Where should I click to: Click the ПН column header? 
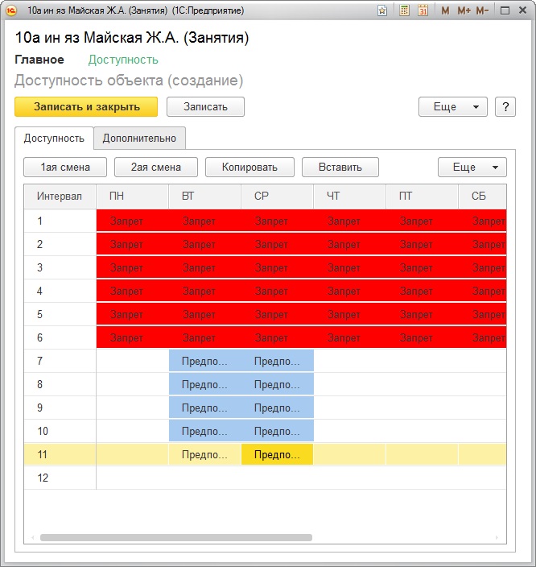(x=132, y=197)
